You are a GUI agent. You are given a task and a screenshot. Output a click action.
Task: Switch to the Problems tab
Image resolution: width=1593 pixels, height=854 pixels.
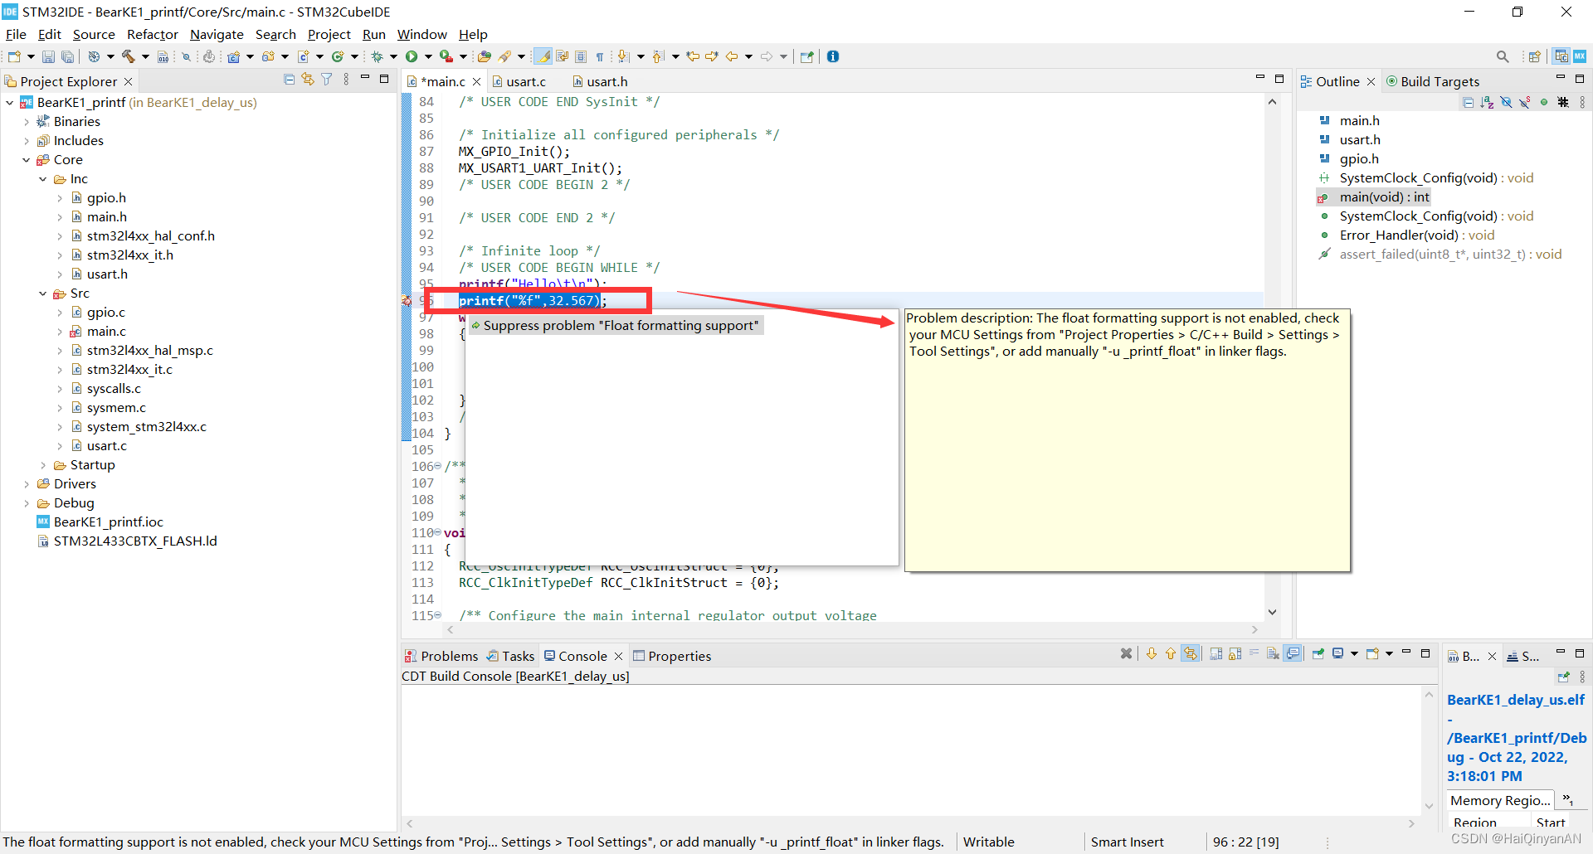click(x=441, y=656)
